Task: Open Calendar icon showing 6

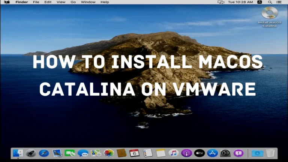Action: (x=135, y=153)
